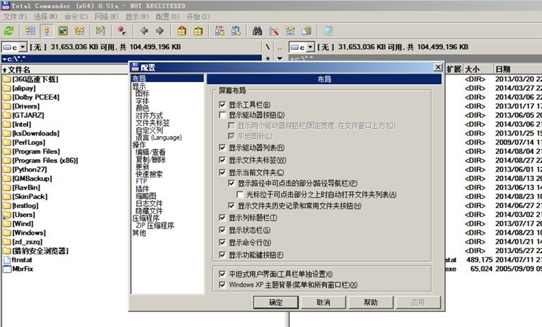Toggle 平坦式用户界面 checkbox
The width and height of the screenshot is (542, 327).
pos(222,274)
